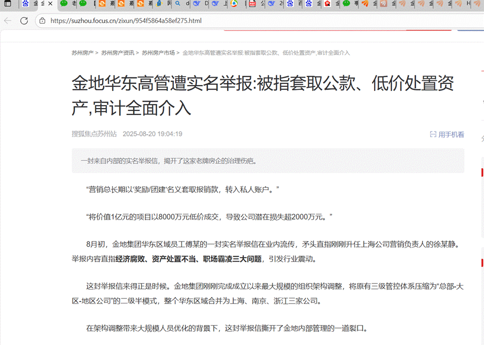Reload the page with the refresh icon

(x=24, y=21)
